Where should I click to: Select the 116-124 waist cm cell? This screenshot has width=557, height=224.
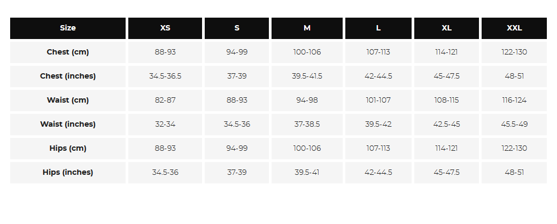click(514, 101)
